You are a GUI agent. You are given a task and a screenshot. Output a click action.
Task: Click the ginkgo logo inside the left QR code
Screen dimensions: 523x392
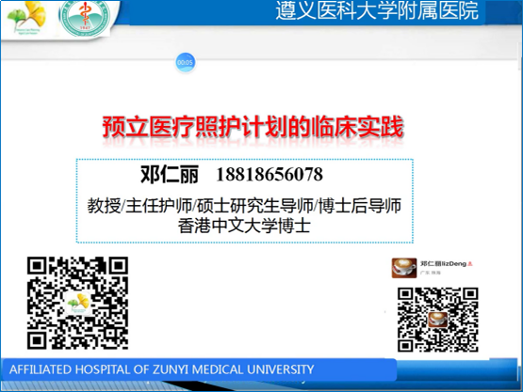pos(78,303)
